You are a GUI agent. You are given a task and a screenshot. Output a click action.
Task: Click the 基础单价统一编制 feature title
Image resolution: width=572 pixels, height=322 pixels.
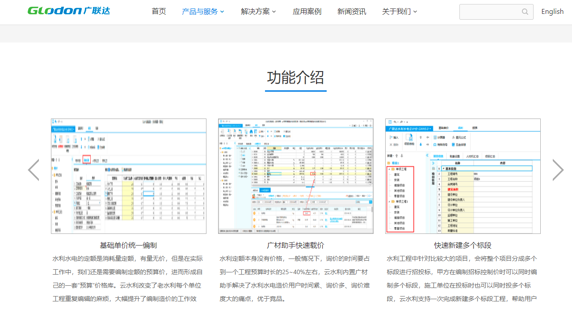point(128,245)
